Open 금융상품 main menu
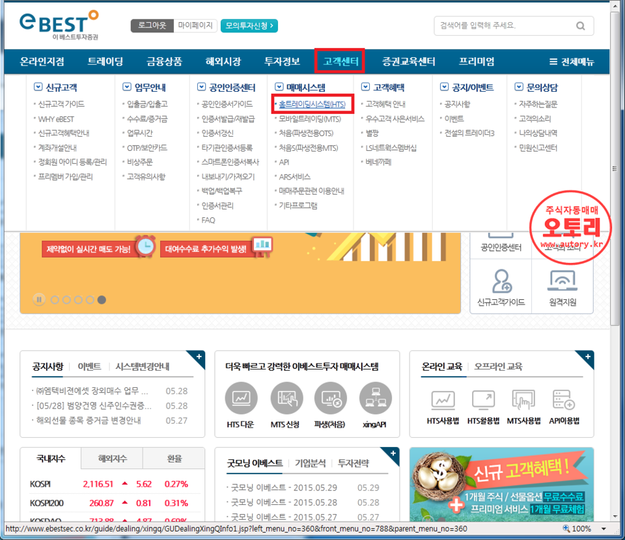 [164, 61]
